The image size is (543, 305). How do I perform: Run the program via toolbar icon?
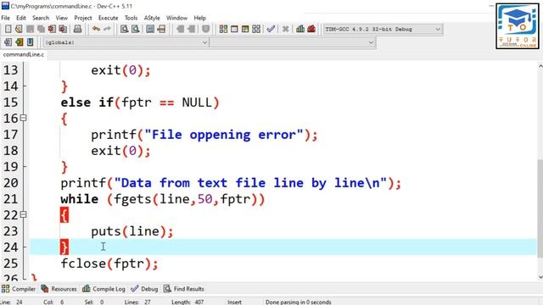(234, 29)
